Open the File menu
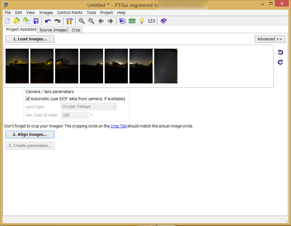Image resolution: width=291 pixels, height=226 pixels. (x=8, y=12)
